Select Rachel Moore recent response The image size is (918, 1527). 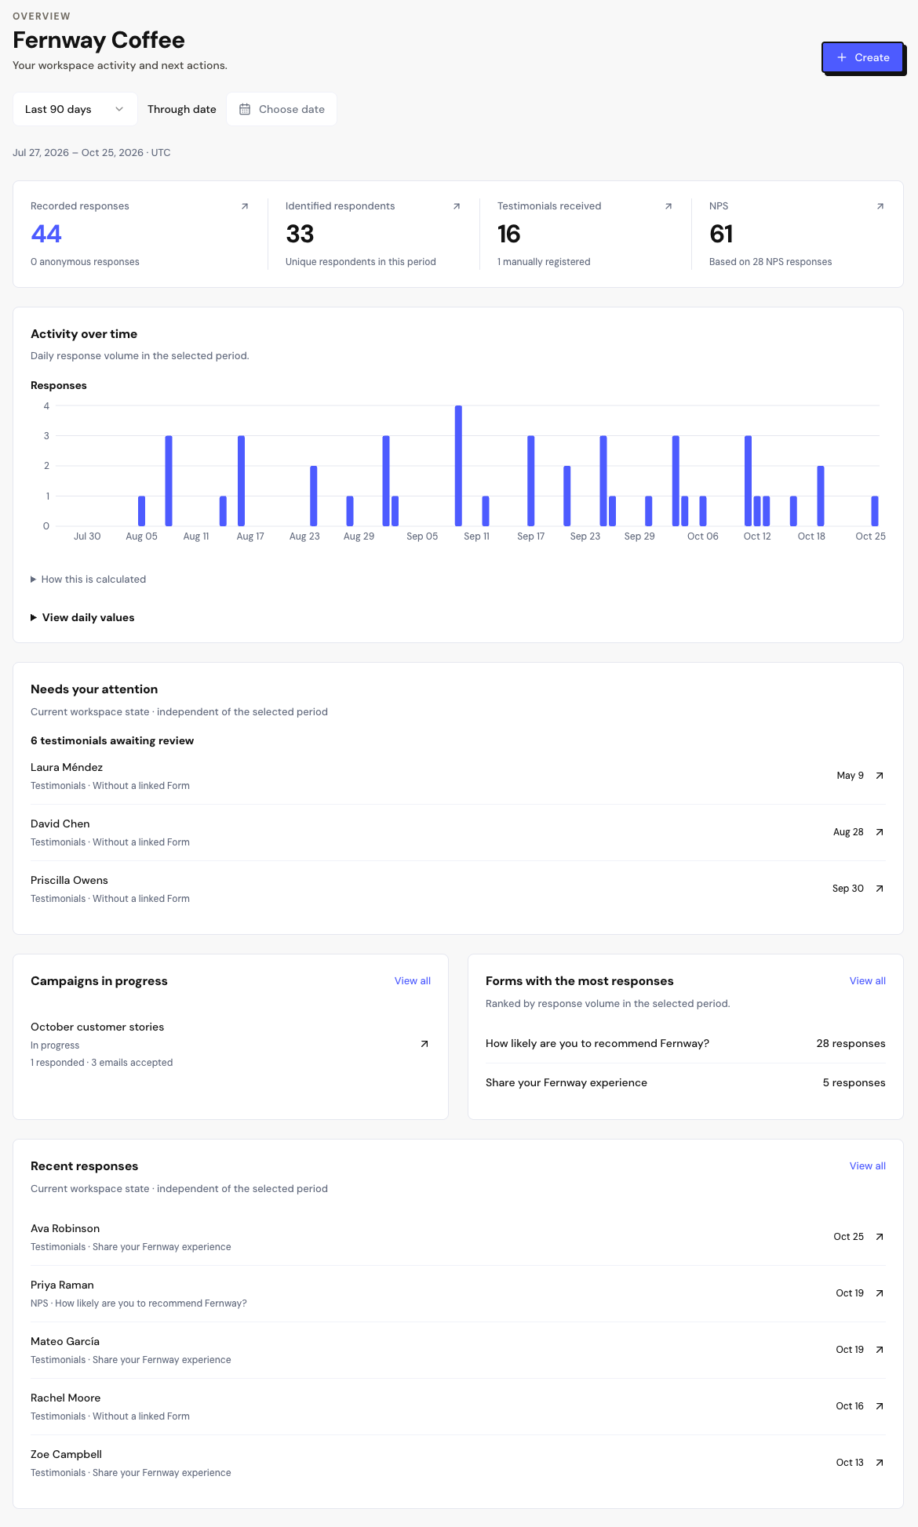coord(458,1406)
